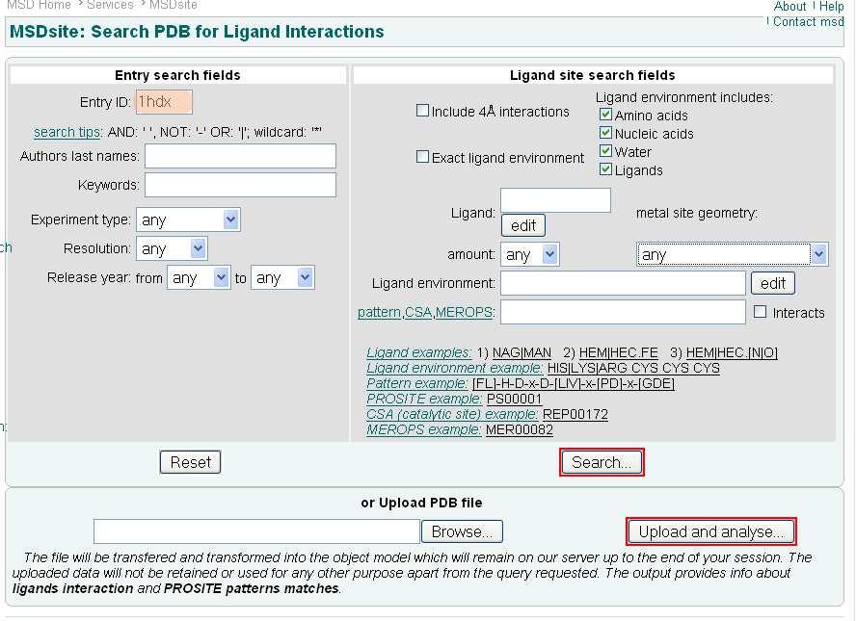
Task: Go to MSD Home breadcrumb
Action: click(x=39, y=5)
